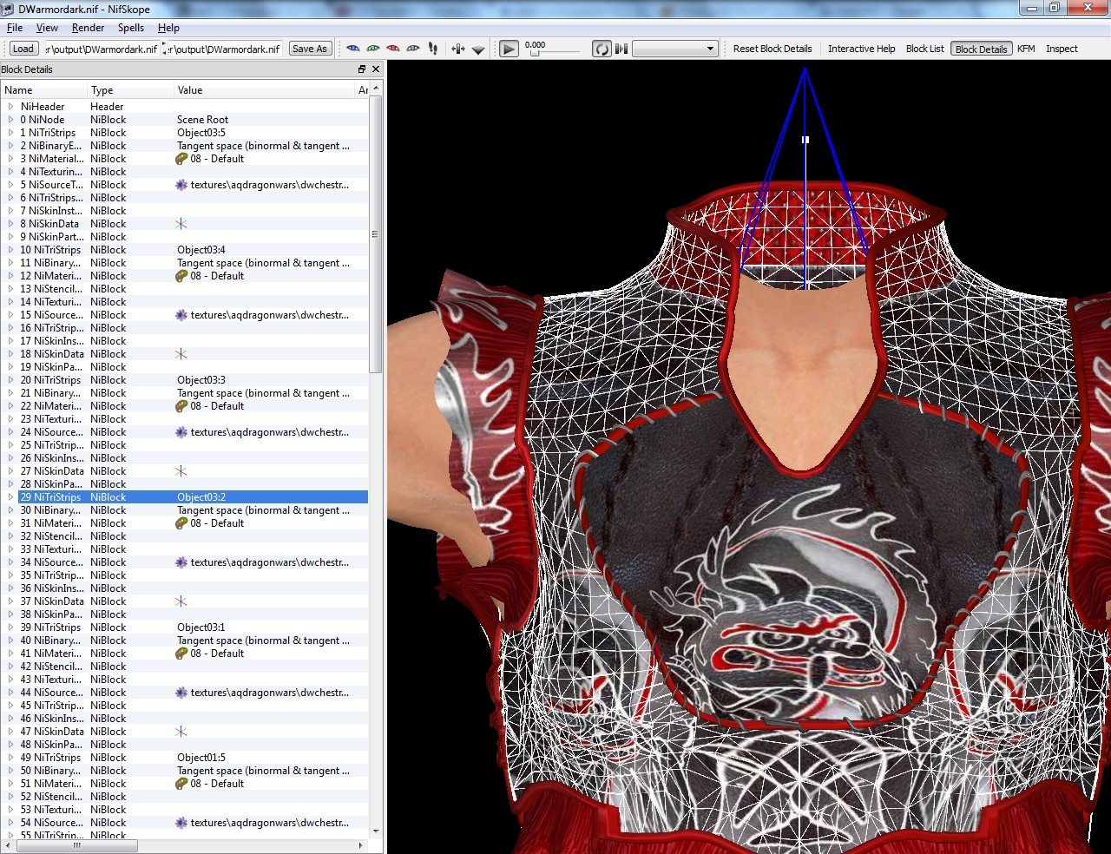Click the save file path field
Viewport: 1111px width, 854px height.
[x=224, y=49]
